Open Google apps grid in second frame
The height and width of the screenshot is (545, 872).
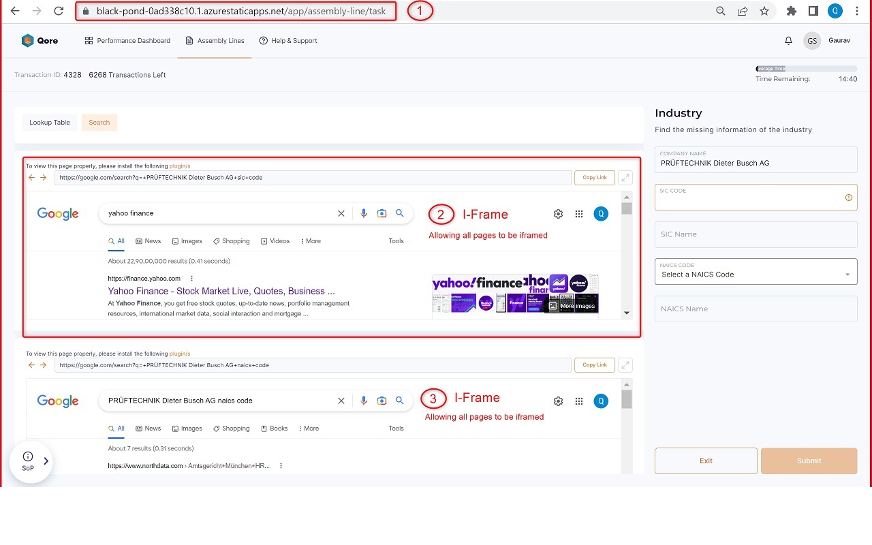pyautogui.click(x=579, y=401)
